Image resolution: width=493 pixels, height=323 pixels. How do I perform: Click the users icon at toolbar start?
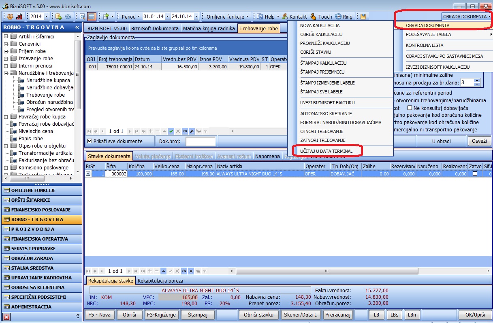[x=10, y=17]
